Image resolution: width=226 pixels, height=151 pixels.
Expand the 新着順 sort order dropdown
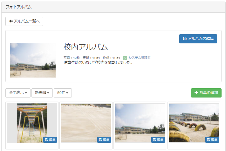pyautogui.click(x=42, y=93)
